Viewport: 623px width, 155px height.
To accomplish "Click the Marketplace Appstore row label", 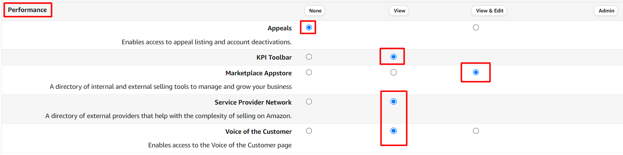I will (258, 73).
